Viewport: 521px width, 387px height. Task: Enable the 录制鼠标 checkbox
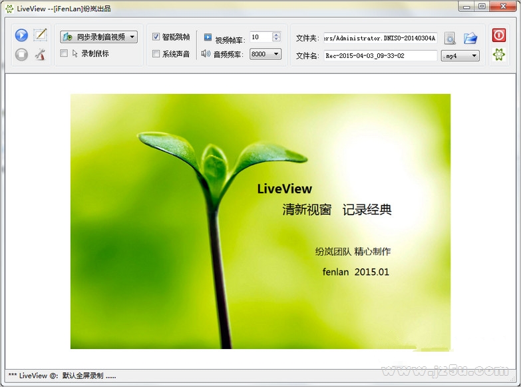[x=64, y=53]
